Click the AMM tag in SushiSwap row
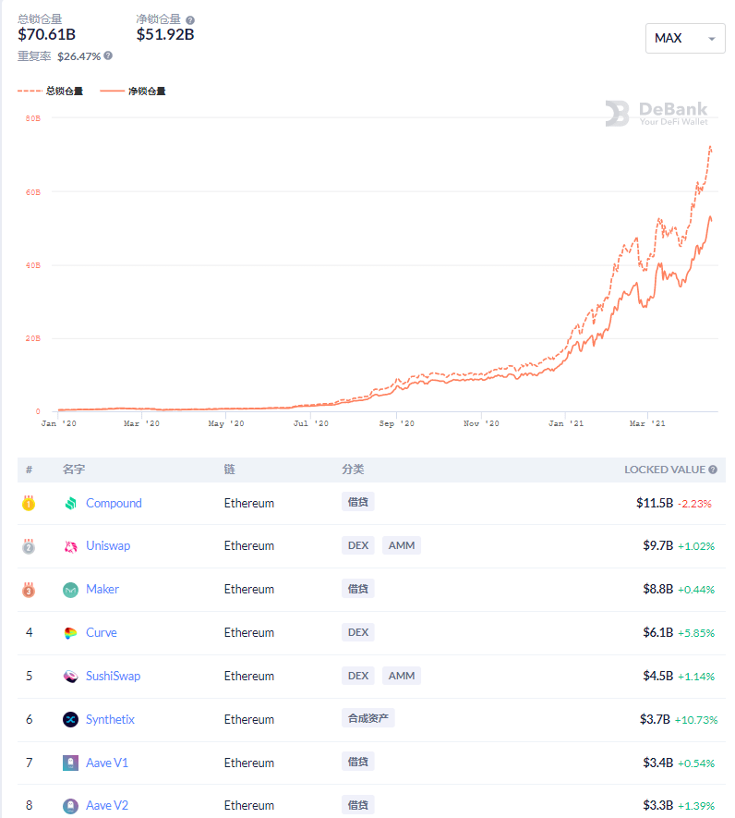 402,676
